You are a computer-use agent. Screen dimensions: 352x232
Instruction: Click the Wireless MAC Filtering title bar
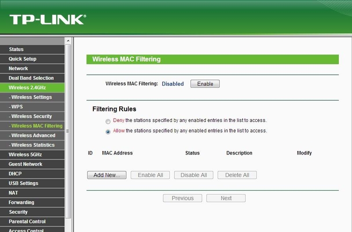pos(213,59)
